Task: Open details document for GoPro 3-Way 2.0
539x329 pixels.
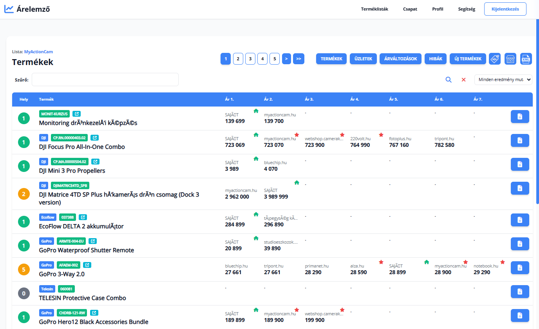Action: (x=520, y=268)
